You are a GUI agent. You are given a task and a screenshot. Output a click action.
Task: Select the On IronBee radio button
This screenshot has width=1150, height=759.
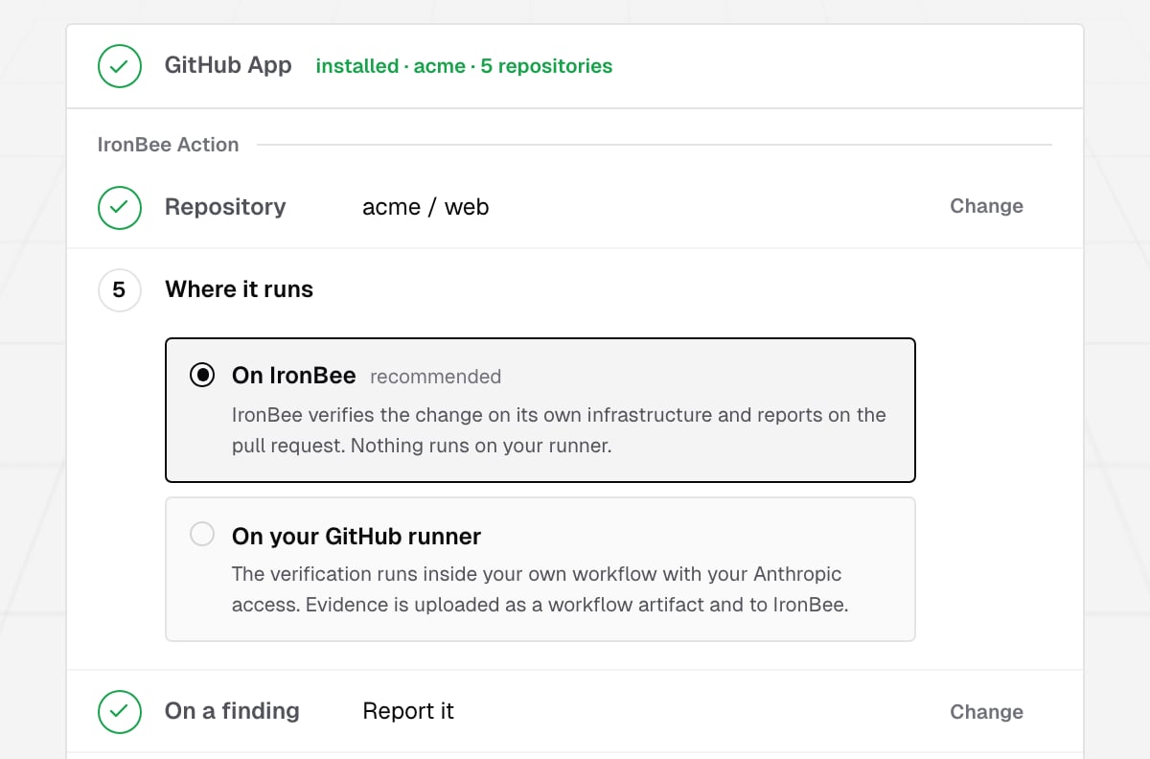click(202, 376)
